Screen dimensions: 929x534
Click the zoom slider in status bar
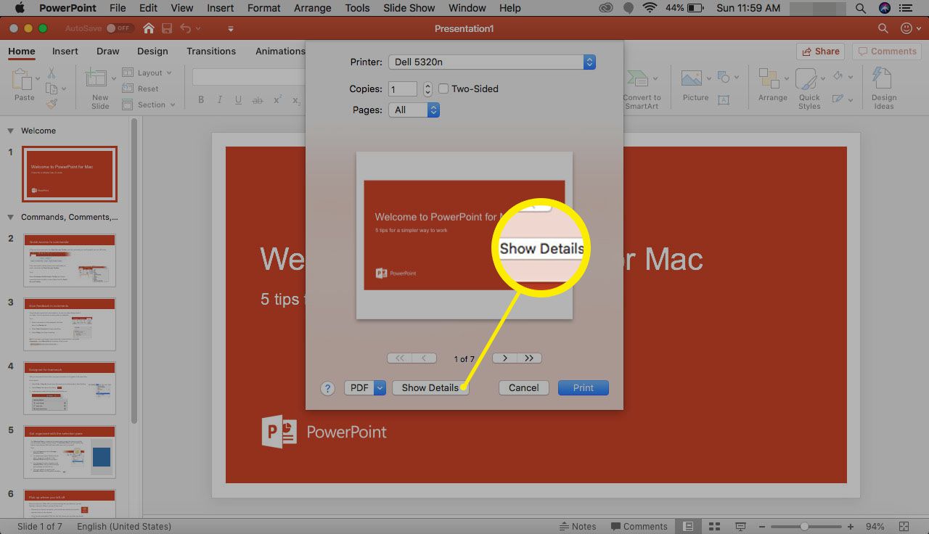tap(805, 527)
